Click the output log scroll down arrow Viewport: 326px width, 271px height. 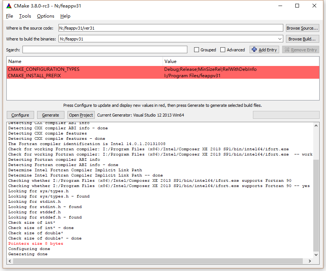316,255
